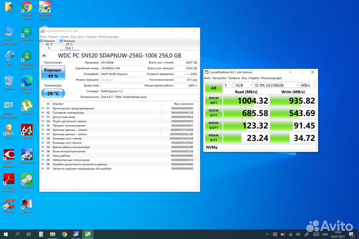Open Панель управления desktop icon
359x239 pixels.
tap(9, 110)
